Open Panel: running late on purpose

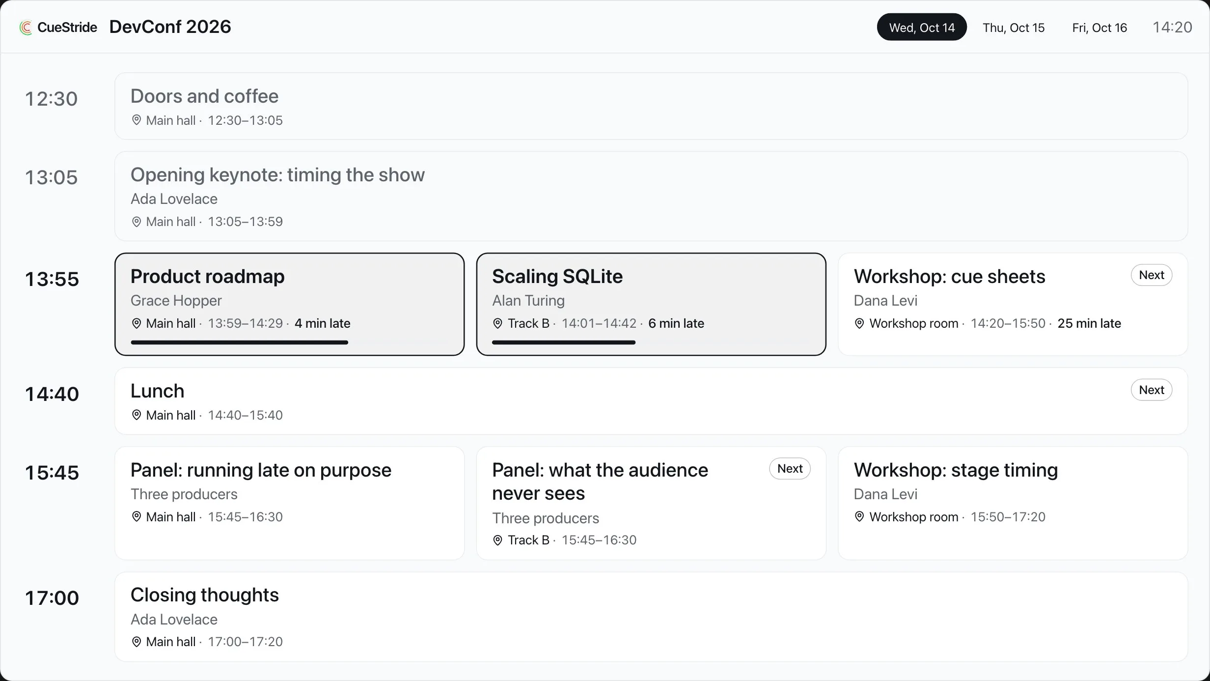click(261, 470)
